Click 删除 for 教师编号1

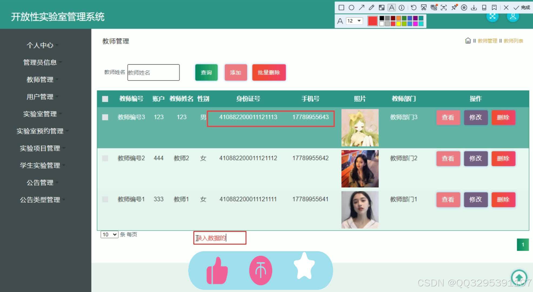(503, 200)
